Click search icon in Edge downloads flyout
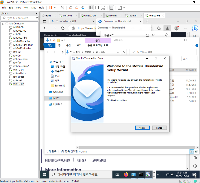200x183 pixels. [x=154, y=35]
